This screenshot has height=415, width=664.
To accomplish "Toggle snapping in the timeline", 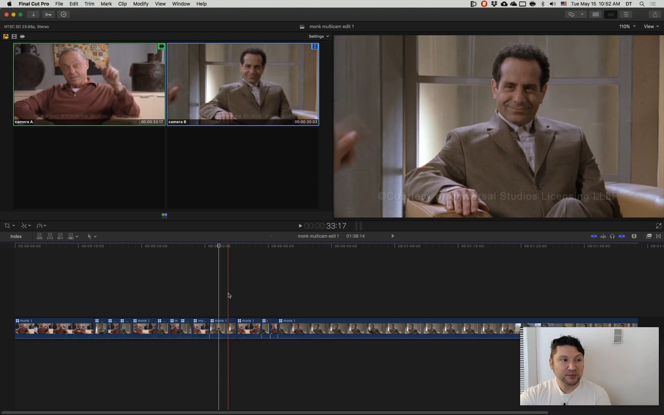I will pyautogui.click(x=621, y=236).
